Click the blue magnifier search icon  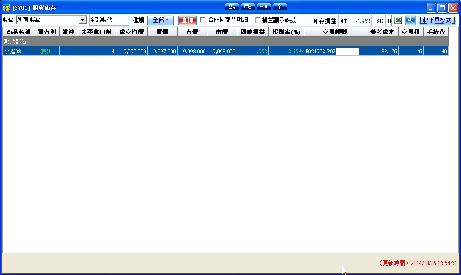[410, 20]
